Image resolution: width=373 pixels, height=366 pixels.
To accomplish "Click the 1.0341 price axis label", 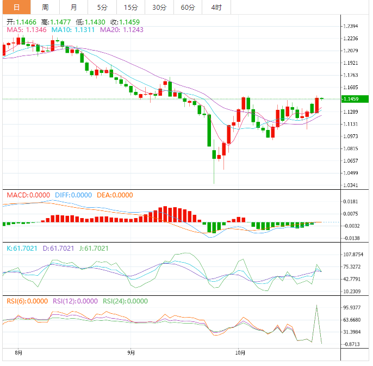I will [x=351, y=185].
